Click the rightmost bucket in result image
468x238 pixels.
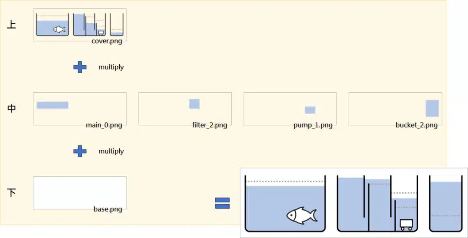click(x=446, y=204)
